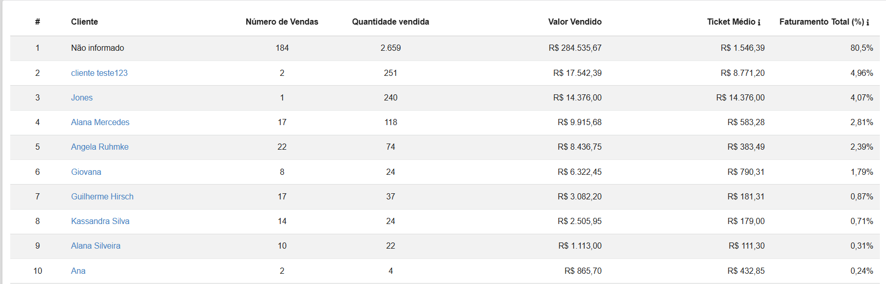Click the R$ 284.535,67 value cell

pos(575,48)
